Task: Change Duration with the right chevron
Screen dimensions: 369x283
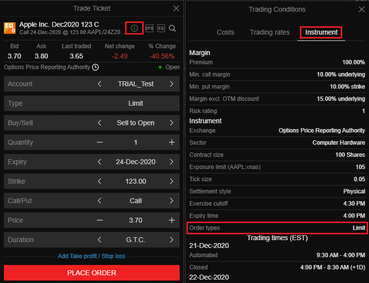Action: (171, 240)
